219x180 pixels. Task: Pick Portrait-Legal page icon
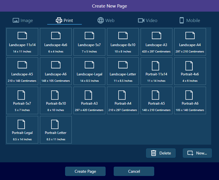(x=21, y=124)
